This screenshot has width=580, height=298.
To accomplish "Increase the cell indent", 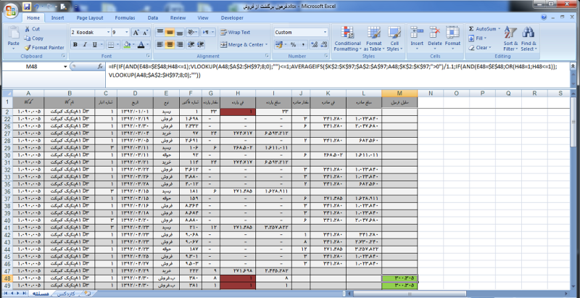I will [x=201, y=44].
